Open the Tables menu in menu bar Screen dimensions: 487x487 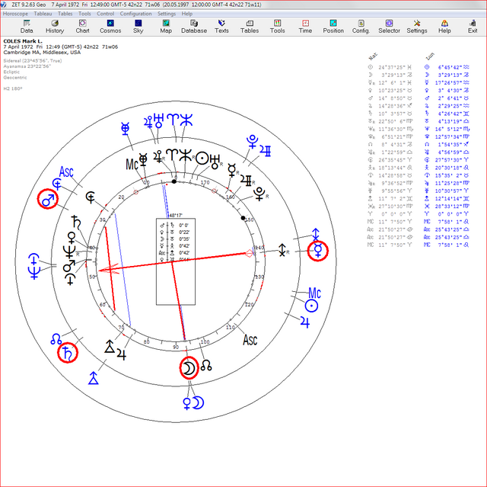(x=65, y=14)
